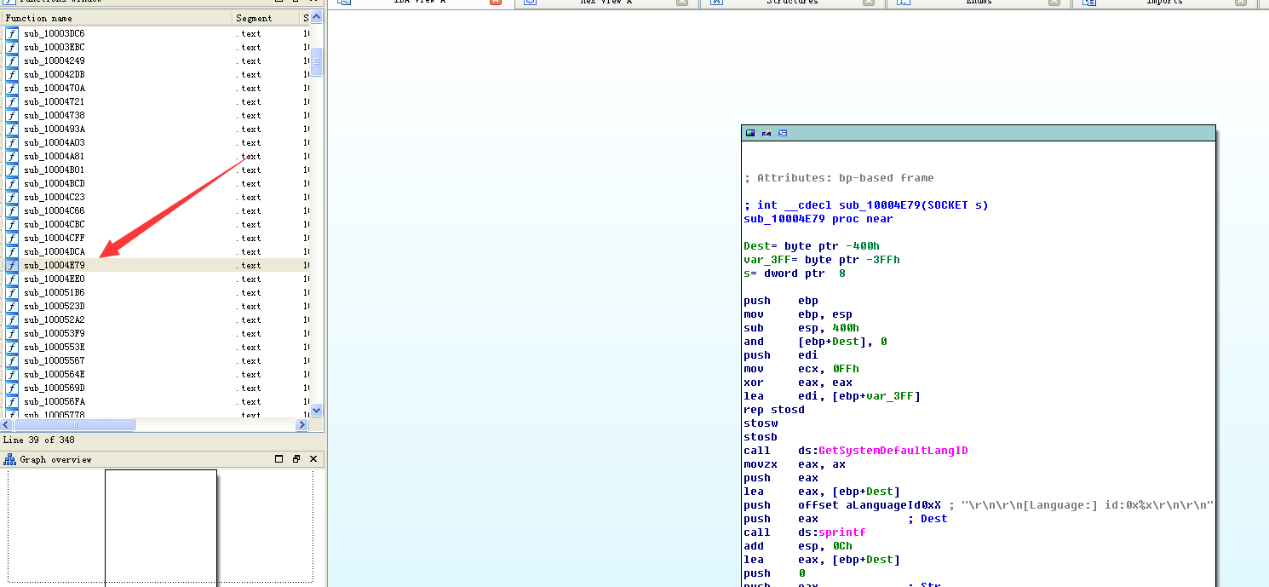
Task: Click the sprintf import in disassembly
Action: click(842, 532)
